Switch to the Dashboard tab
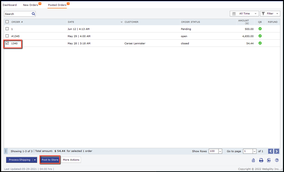Image resolution: width=284 pixels, height=172 pixels. point(10,5)
